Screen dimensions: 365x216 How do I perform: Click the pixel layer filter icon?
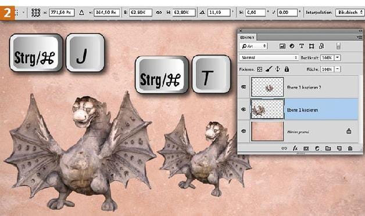point(282,46)
